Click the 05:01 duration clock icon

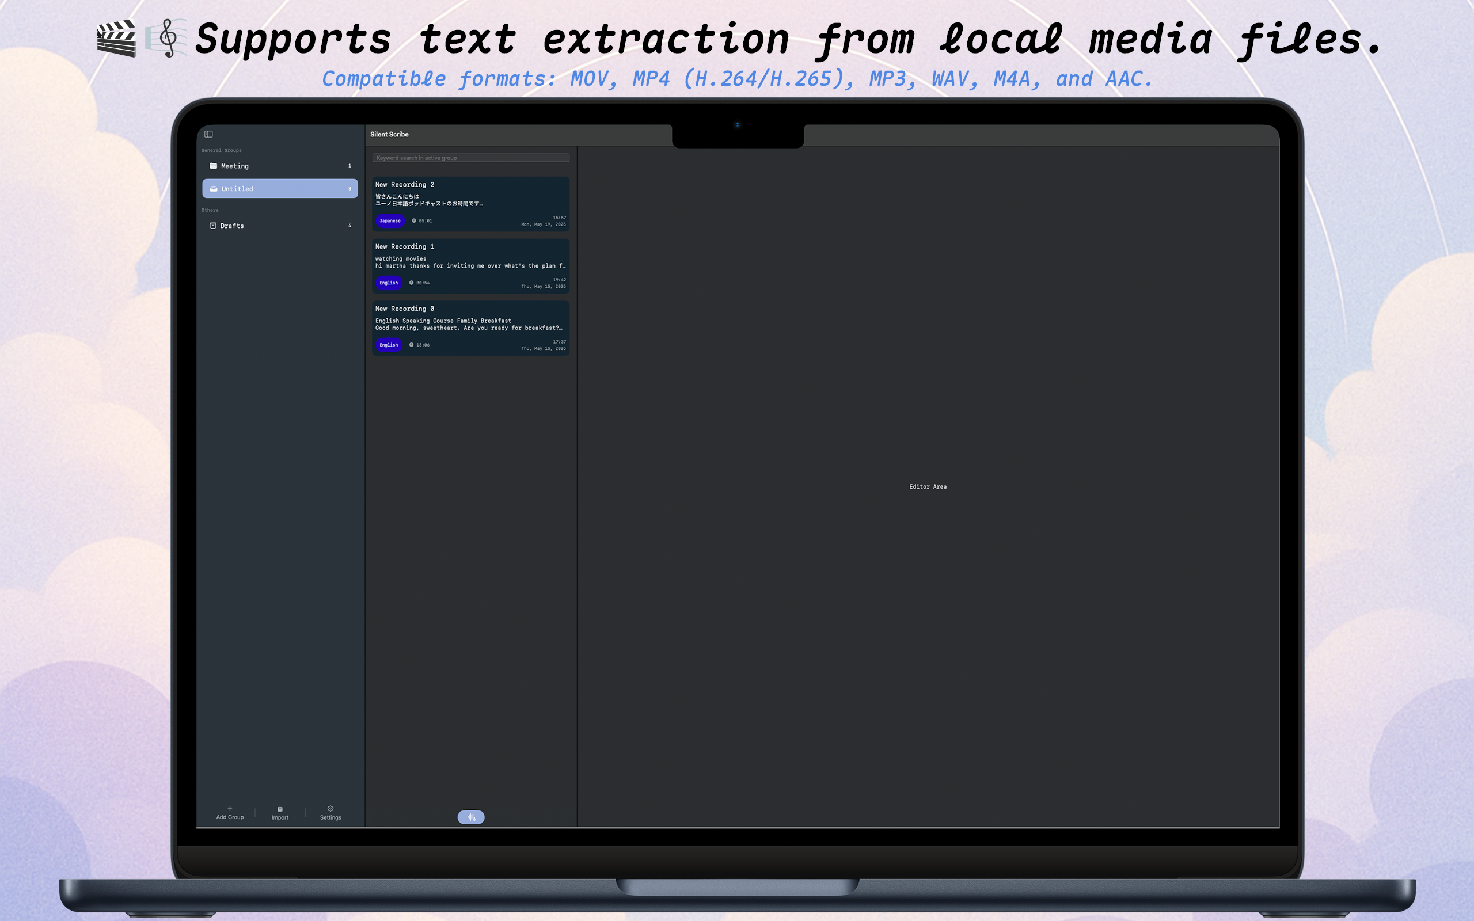(x=413, y=220)
